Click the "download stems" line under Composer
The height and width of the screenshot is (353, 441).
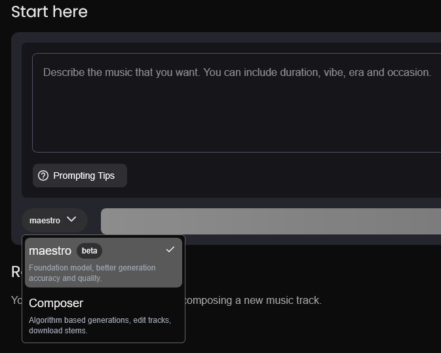coord(58,331)
